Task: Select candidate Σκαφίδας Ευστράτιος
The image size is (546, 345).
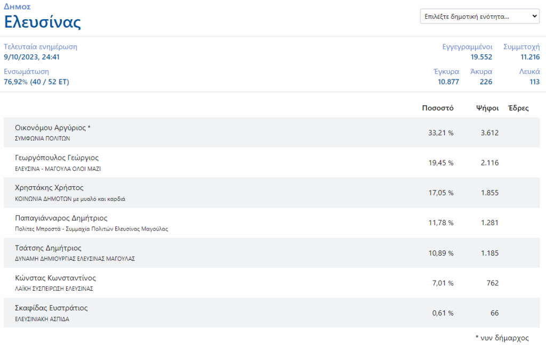Action: pyautogui.click(x=51, y=308)
